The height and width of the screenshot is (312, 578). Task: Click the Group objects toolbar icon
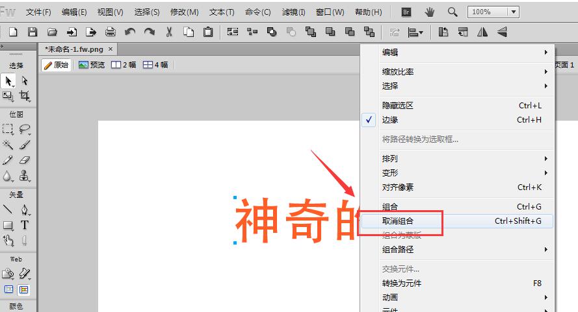(x=233, y=32)
